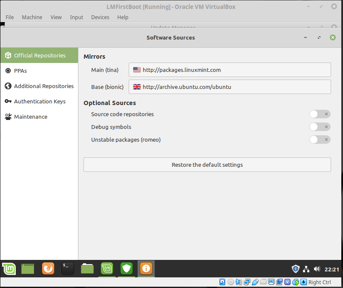Close the Software Sources window
The image size is (343, 288).
(x=333, y=37)
